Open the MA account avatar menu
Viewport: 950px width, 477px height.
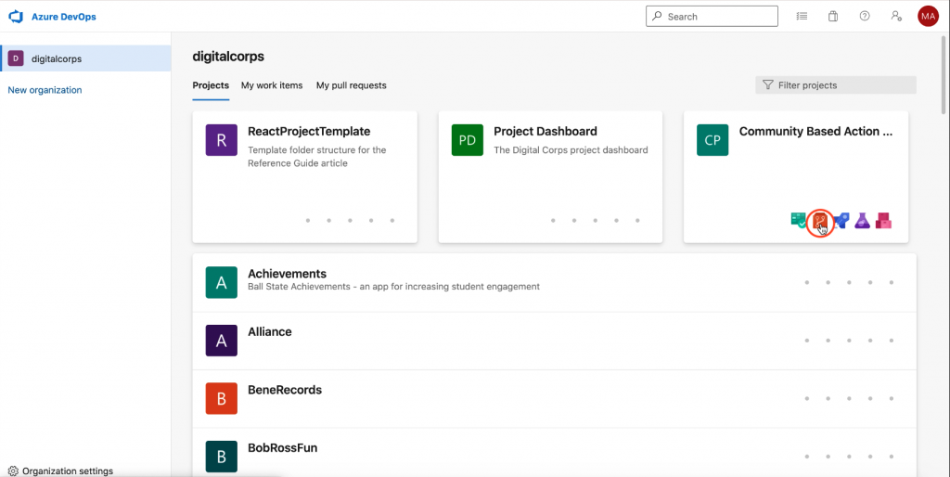pos(928,17)
